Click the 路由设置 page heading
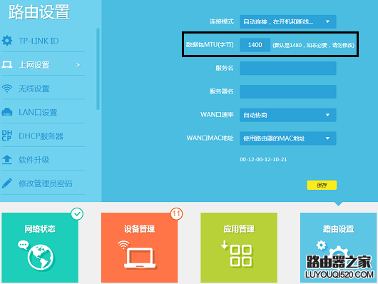378x284 pixels. tap(39, 12)
